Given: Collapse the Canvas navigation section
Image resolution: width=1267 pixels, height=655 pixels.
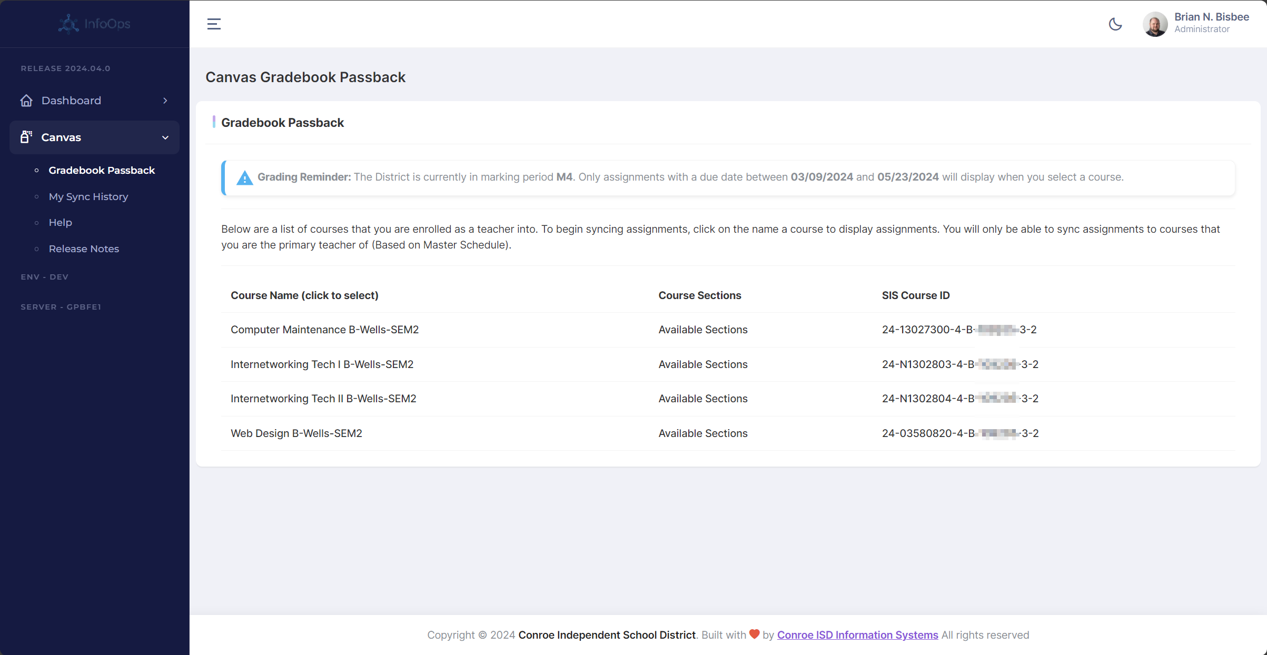Looking at the screenshot, I should (x=165, y=137).
